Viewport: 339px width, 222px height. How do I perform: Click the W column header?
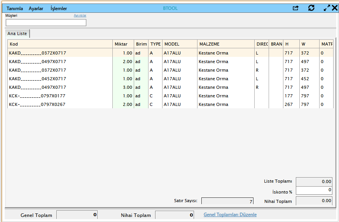tap(309, 44)
